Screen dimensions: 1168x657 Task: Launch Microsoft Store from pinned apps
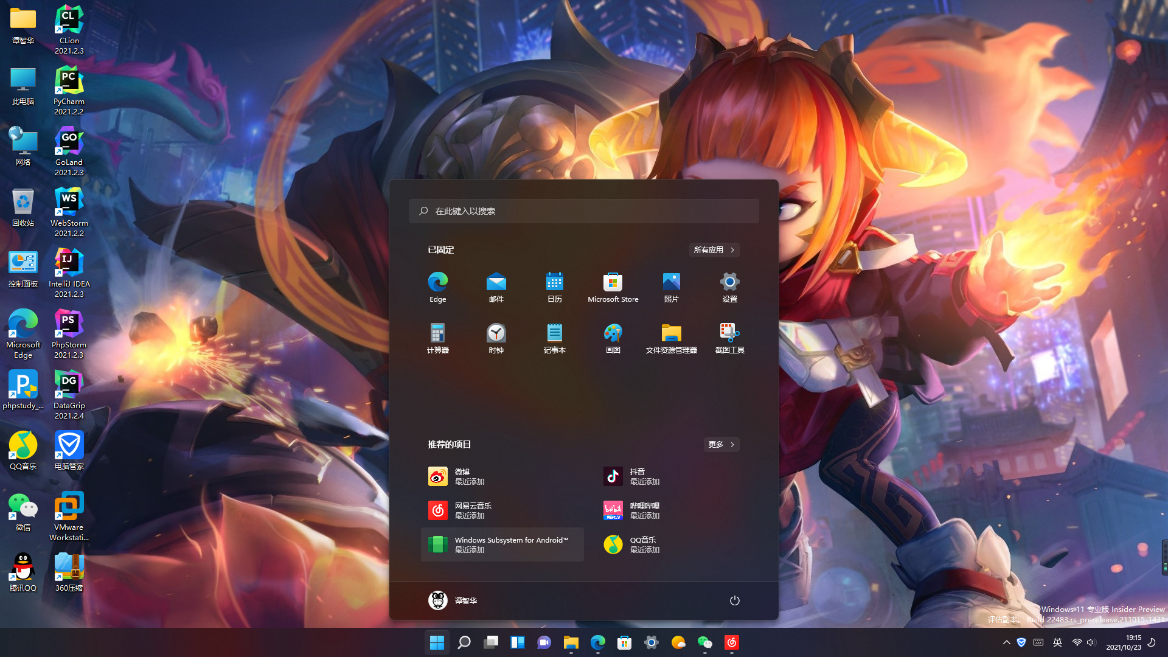click(x=613, y=287)
